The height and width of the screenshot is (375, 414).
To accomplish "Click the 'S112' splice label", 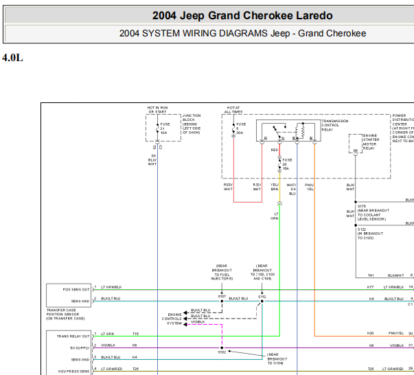I will [262, 297].
